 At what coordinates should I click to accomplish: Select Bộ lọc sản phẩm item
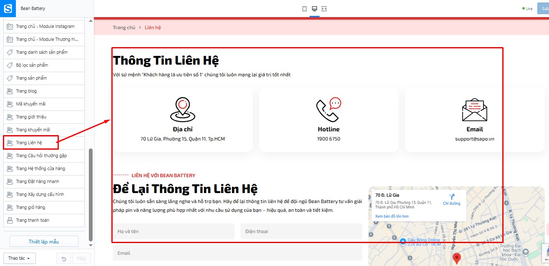[x=44, y=65]
